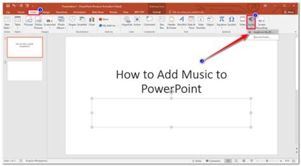Click the Redo icon in title bar
Screen dimensions: 301x166
point(21,6)
